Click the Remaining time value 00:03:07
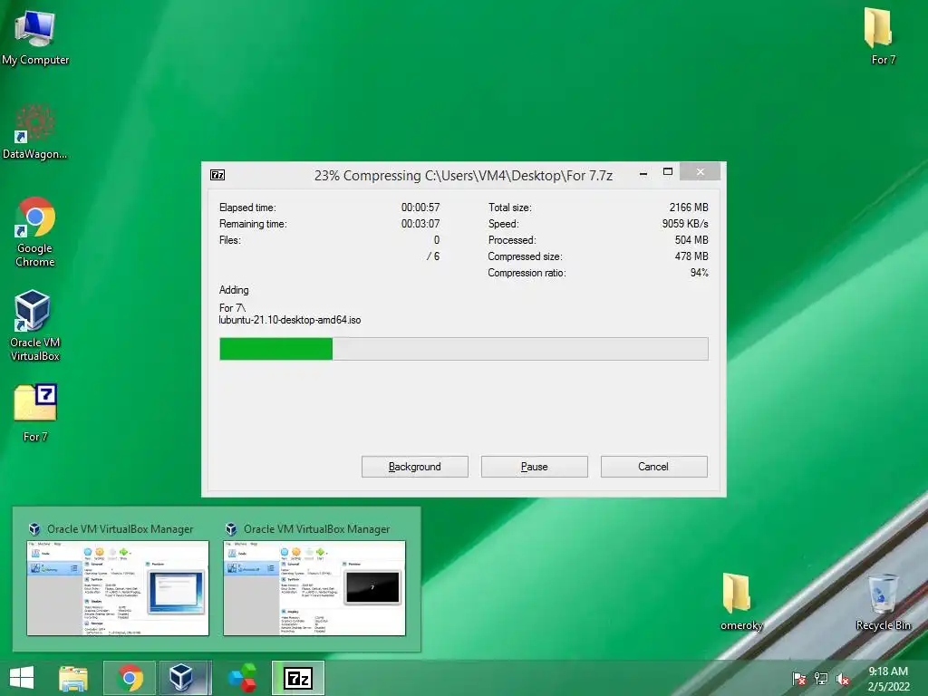The height and width of the screenshot is (696, 928). [x=420, y=224]
